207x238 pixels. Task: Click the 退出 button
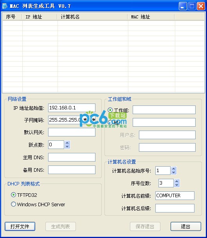pos(186,227)
